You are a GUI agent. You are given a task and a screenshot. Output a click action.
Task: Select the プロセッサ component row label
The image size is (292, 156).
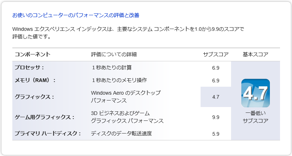coord(29,67)
